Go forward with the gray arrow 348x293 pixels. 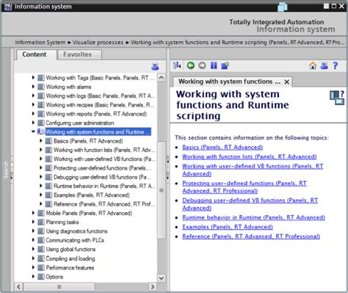pos(202,65)
